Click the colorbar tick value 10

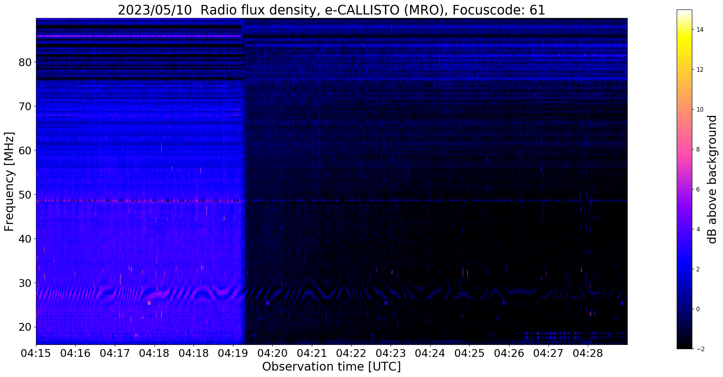point(699,110)
